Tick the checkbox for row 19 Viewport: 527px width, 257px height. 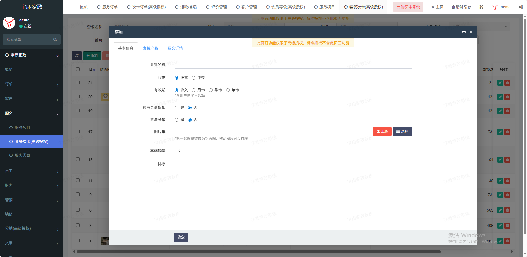[x=78, y=111]
